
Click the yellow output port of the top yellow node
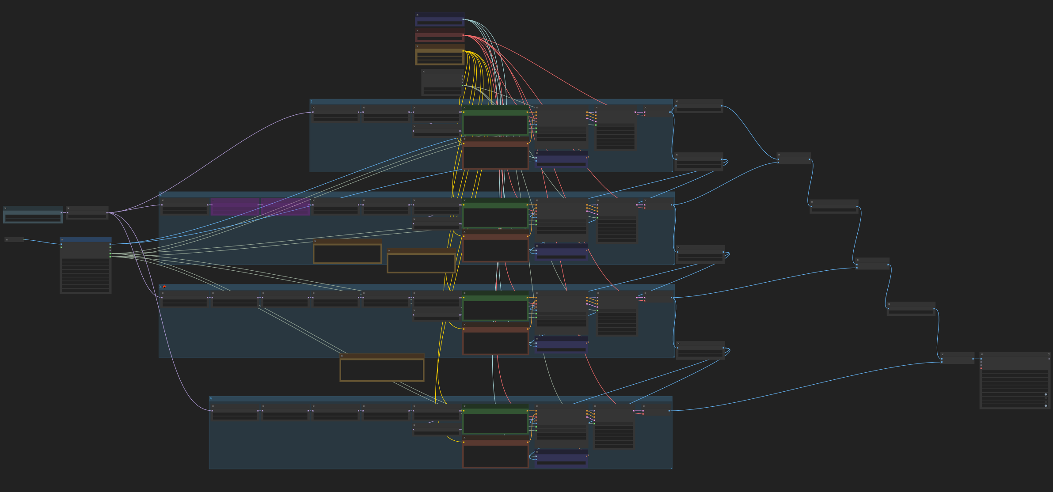pos(463,51)
